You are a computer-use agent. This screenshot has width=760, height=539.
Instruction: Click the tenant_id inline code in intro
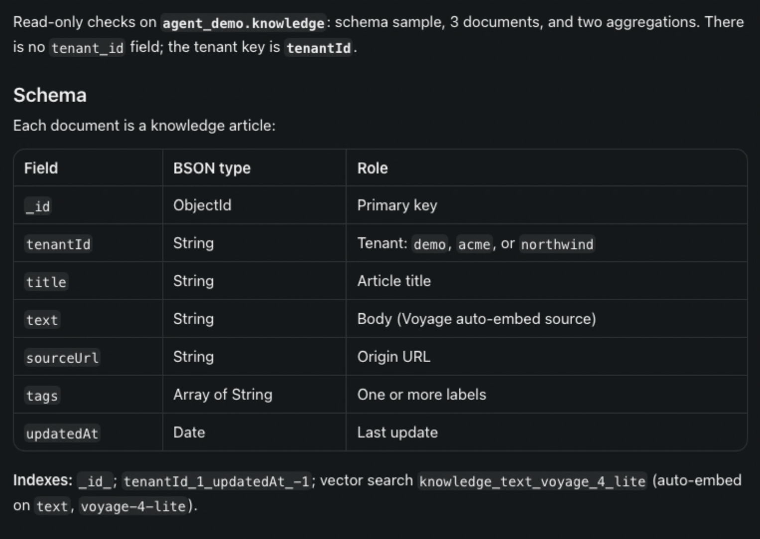coord(87,48)
